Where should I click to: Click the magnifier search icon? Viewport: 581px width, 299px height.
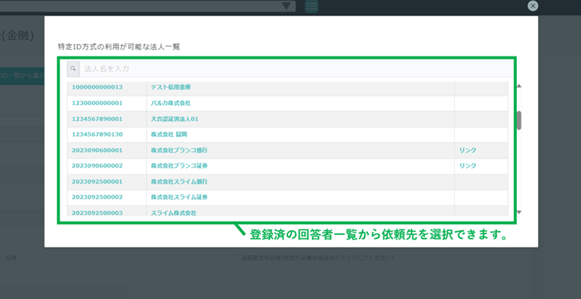point(73,69)
